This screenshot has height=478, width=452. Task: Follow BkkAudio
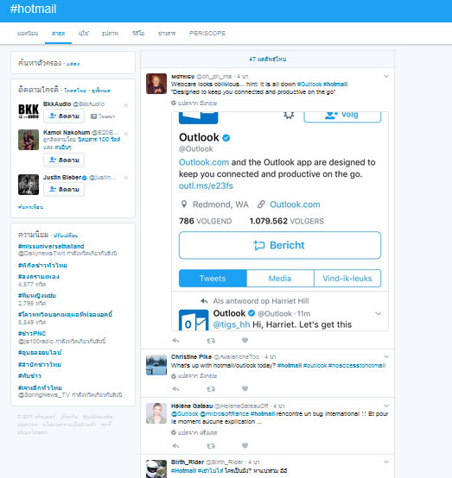tap(64, 116)
